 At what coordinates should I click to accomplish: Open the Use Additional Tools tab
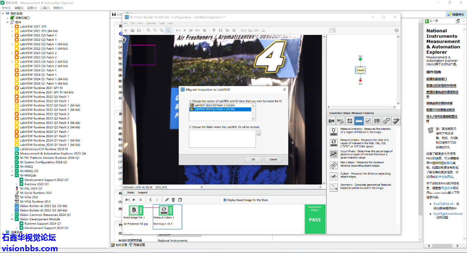click(396, 121)
